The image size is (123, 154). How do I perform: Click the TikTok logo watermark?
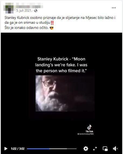click(89, 129)
